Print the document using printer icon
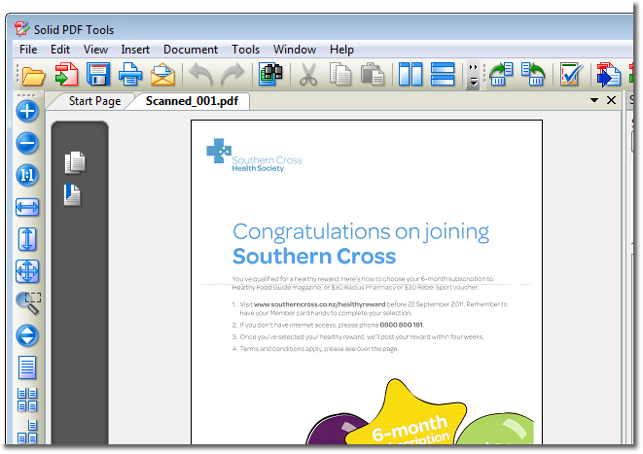 (x=130, y=75)
